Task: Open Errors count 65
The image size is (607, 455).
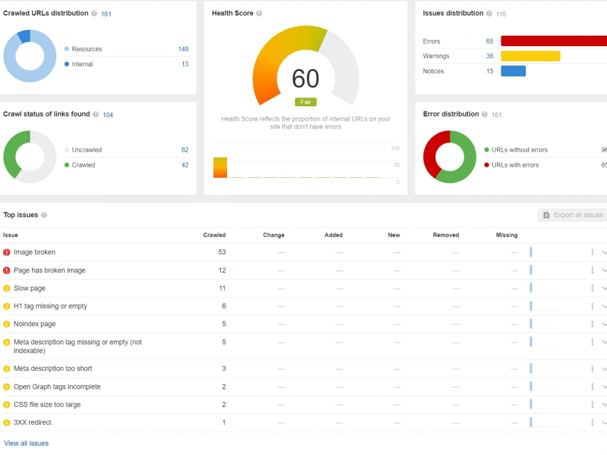Action: pos(490,41)
